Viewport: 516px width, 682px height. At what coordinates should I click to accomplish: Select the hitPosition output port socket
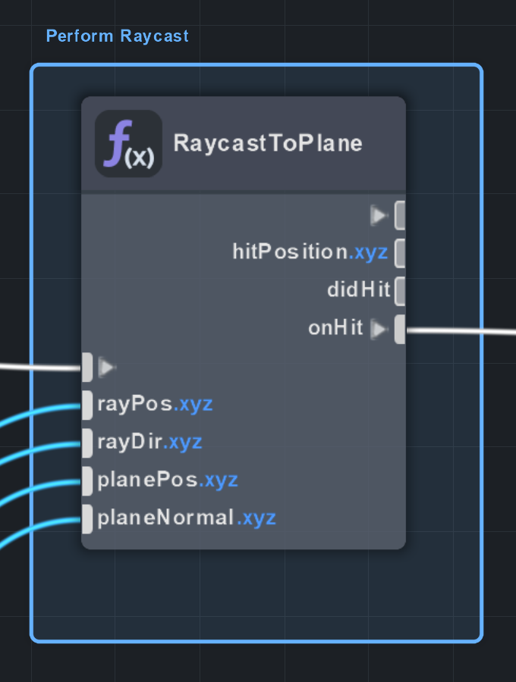point(400,253)
